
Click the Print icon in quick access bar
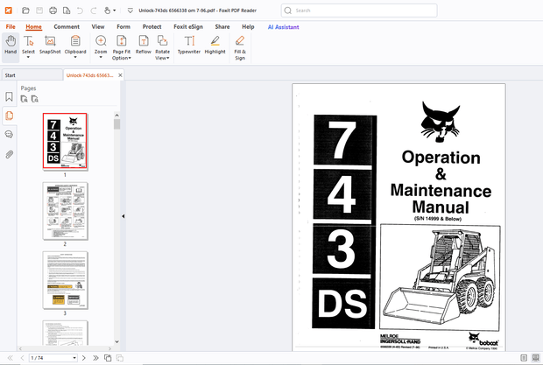point(53,11)
